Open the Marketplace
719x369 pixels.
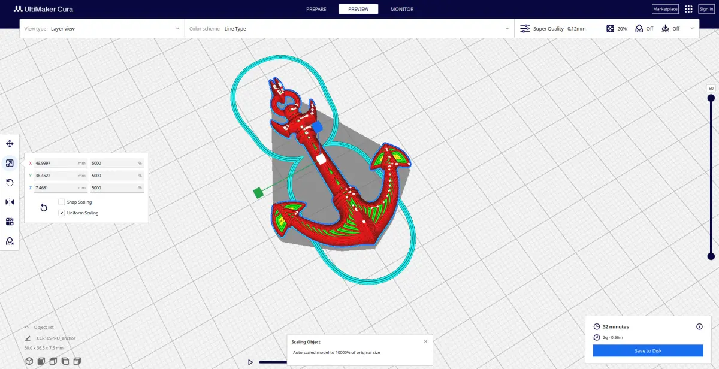(665, 9)
